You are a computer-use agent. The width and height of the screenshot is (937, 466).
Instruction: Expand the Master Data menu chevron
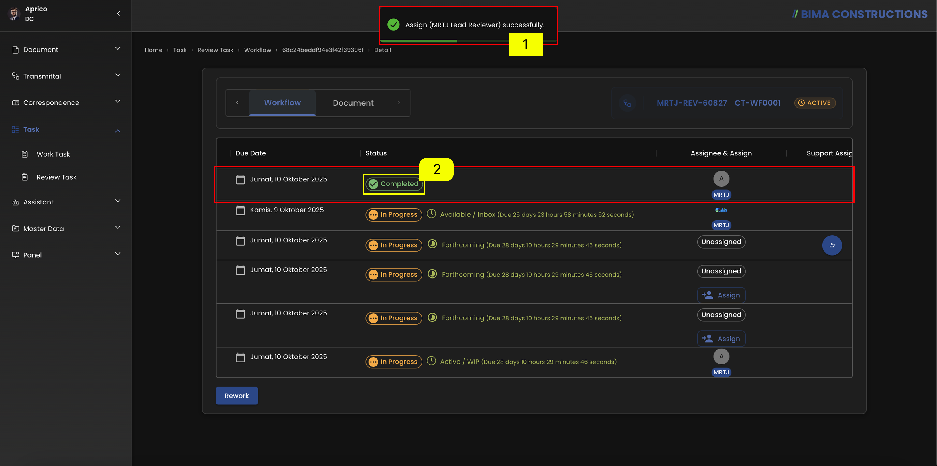click(117, 227)
